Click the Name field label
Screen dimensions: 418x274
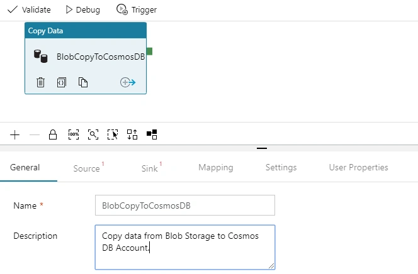tap(25, 205)
